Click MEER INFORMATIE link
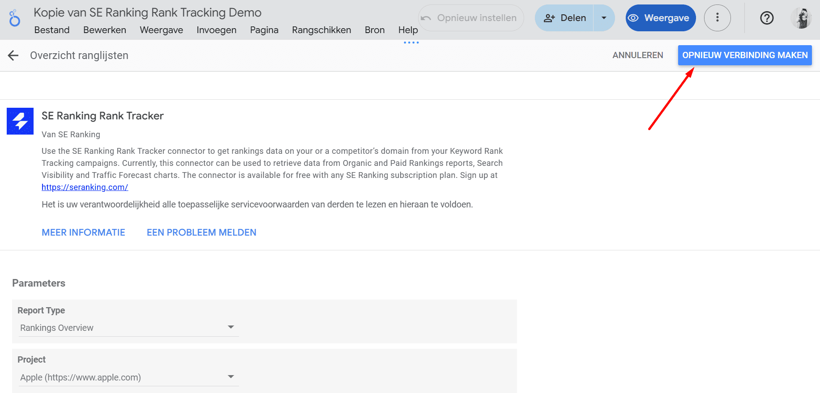The image size is (820, 393). tap(83, 232)
